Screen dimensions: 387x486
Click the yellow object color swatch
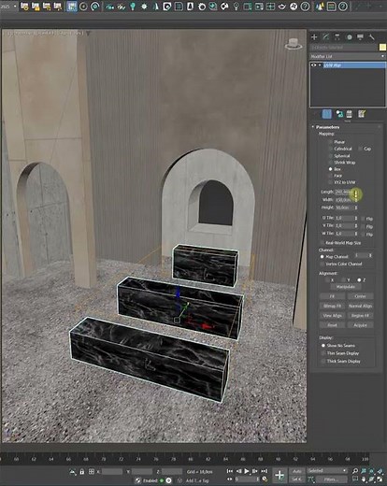(x=382, y=47)
